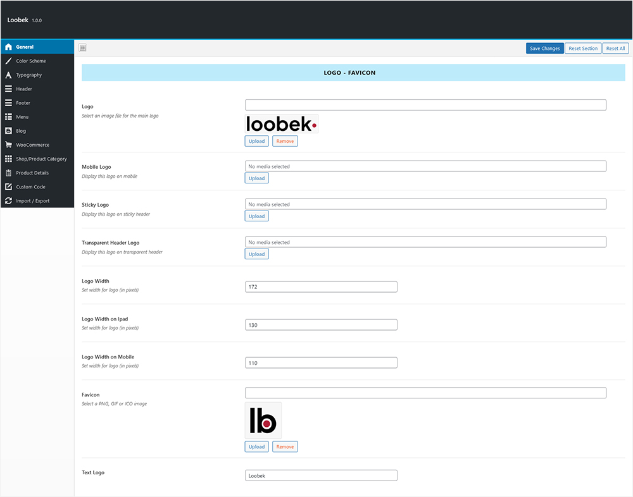Click the Header lines icon
Image resolution: width=633 pixels, height=497 pixels.
click(x=8, y=89)
